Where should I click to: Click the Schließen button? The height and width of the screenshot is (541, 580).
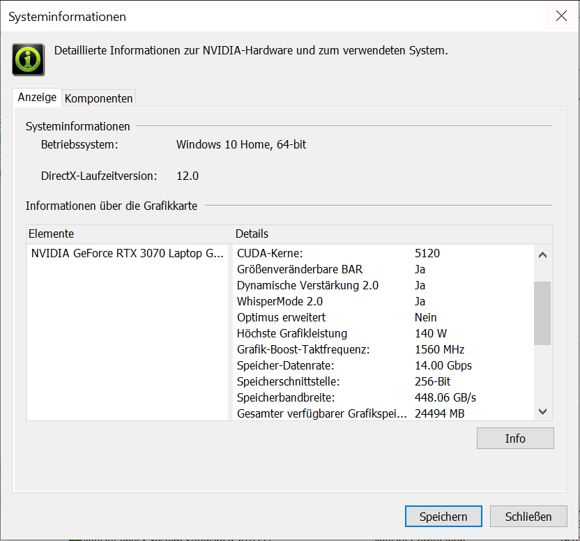click(528, 516)
